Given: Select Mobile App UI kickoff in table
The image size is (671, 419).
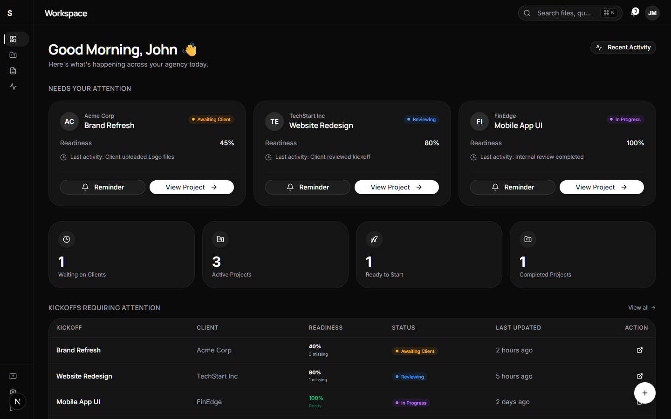Looking at the screenshot, I should tap(78, 402).
